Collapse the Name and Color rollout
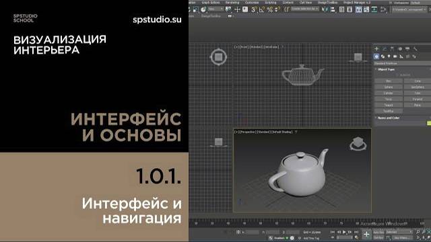431x242 pixels. pyautogui.click(x=388, y=118)
